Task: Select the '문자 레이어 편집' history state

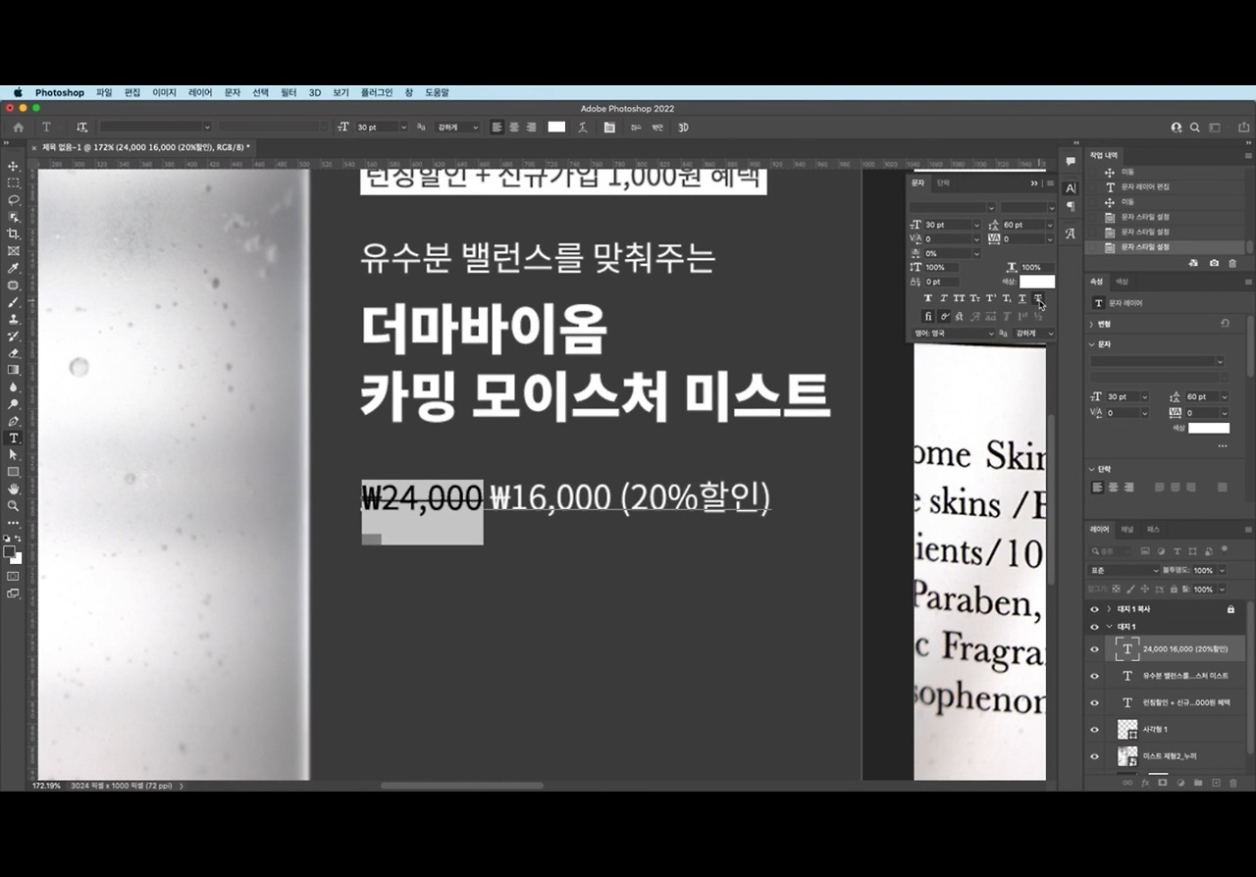Action: pos(1145,186)
